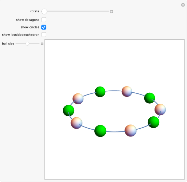Image resolution: width=187 pixels, height=182 pixels.
Task: Expand the rotate slider controls plus icon
Action: click(x=111, y=12)
